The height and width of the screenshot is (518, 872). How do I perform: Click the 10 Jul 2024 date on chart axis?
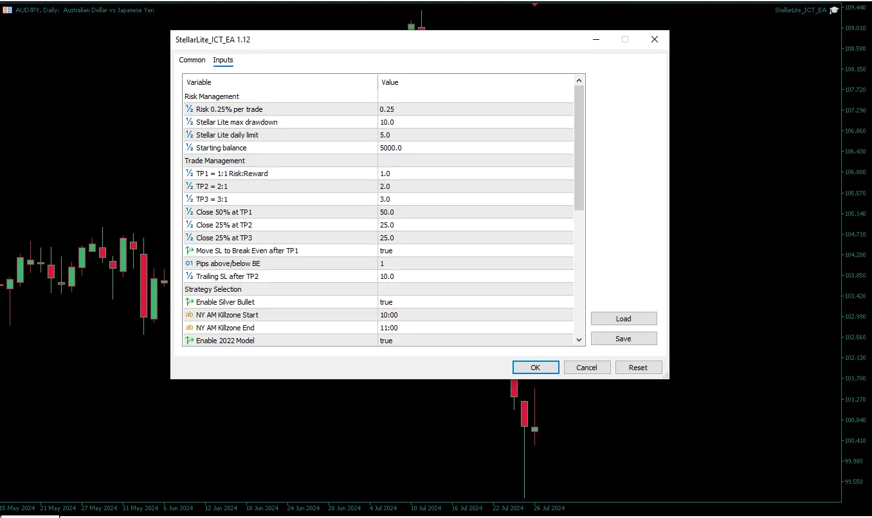tap(425, 508)
